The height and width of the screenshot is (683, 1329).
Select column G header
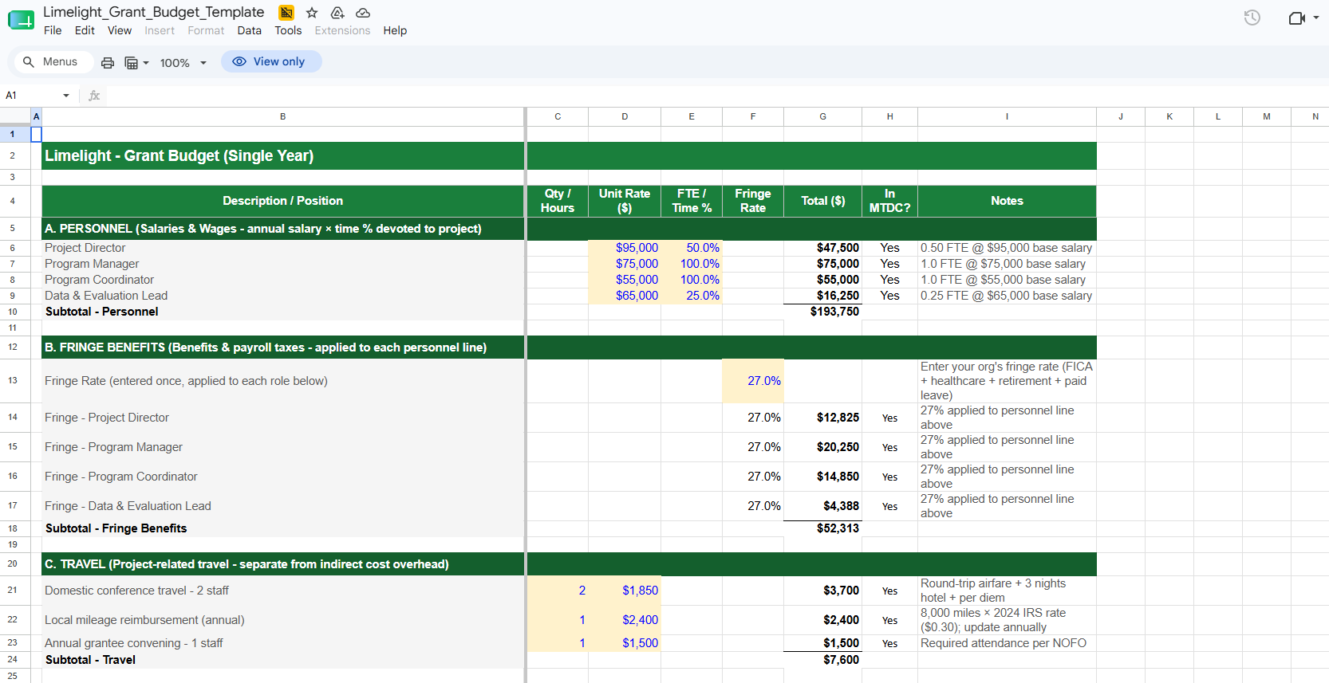822,116
